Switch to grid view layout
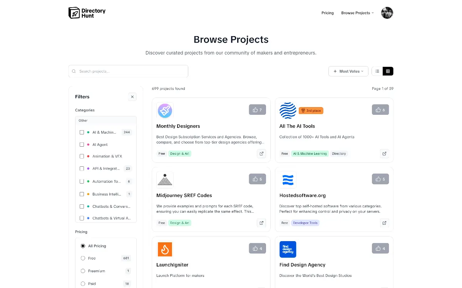Screen dimensions: 462x288 tap(388, 71)
